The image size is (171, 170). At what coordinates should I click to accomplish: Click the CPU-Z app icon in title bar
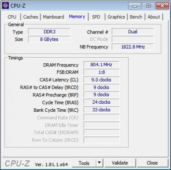pyautogui.click(x=6, y=6)
